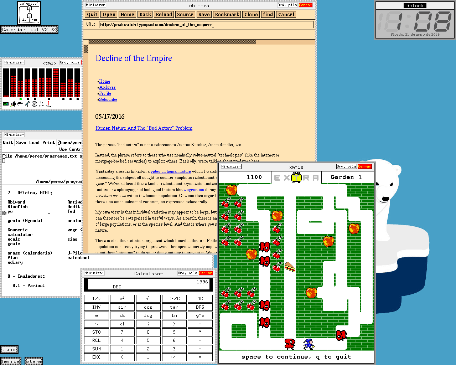Screen dimensions: 456x365
Task: Click Quit in the chimera toolbar
Action: click(92, 15)
